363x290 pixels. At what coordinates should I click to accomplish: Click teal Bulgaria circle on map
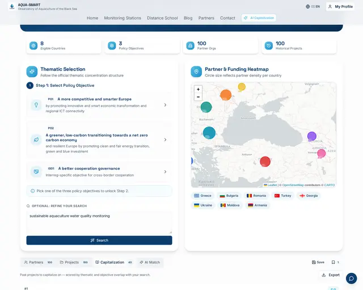pos(209,133)
